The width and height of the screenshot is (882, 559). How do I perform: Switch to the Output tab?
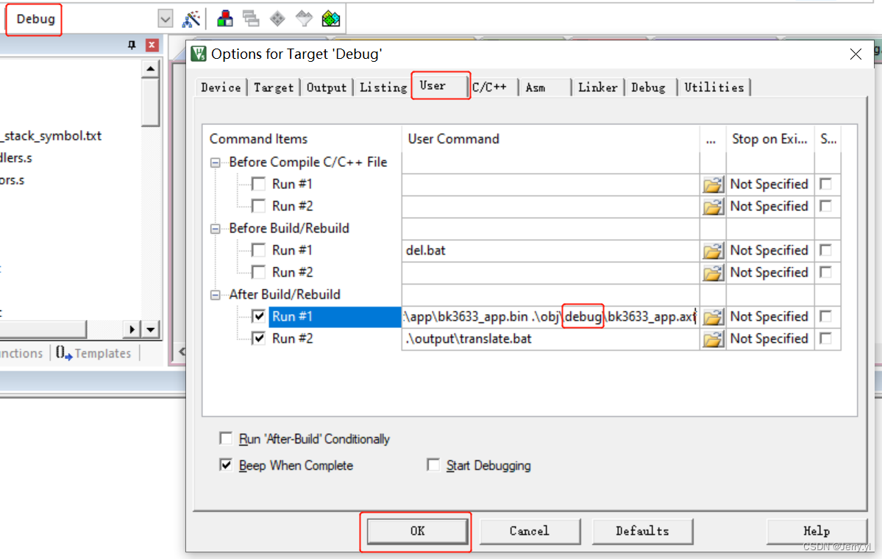(327, 88)
